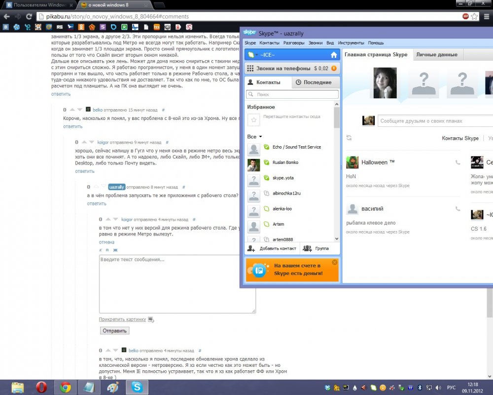Click the Add contact icon
493x395 pixels.
coord(251,248)
